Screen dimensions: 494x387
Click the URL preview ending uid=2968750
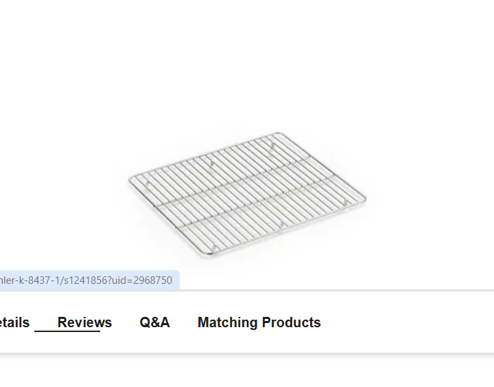tap(89, 280)
